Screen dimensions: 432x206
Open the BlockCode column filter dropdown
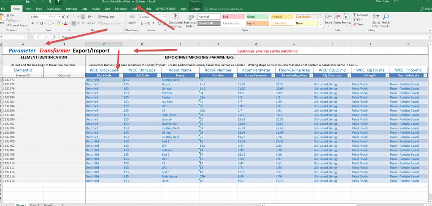pos(120,75)
